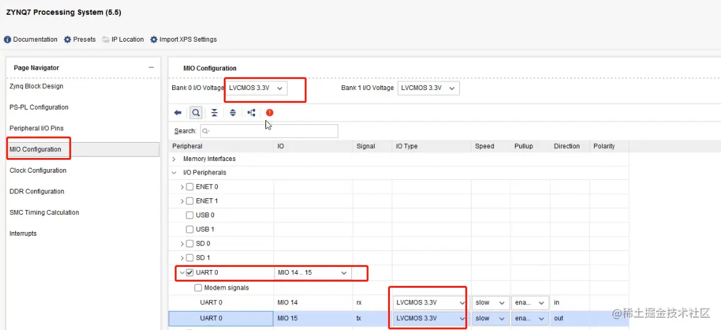
Task: Open Bank 1 I/O Voltage dropdown
Action: [428, 88]
